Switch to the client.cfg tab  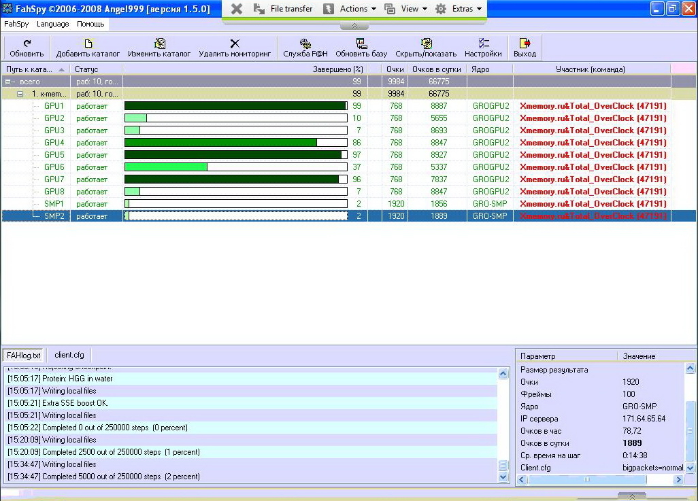pos(69,355)
